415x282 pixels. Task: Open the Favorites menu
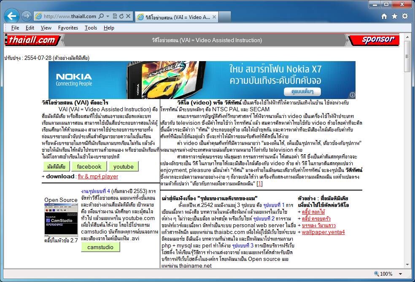tap(68, 28)
